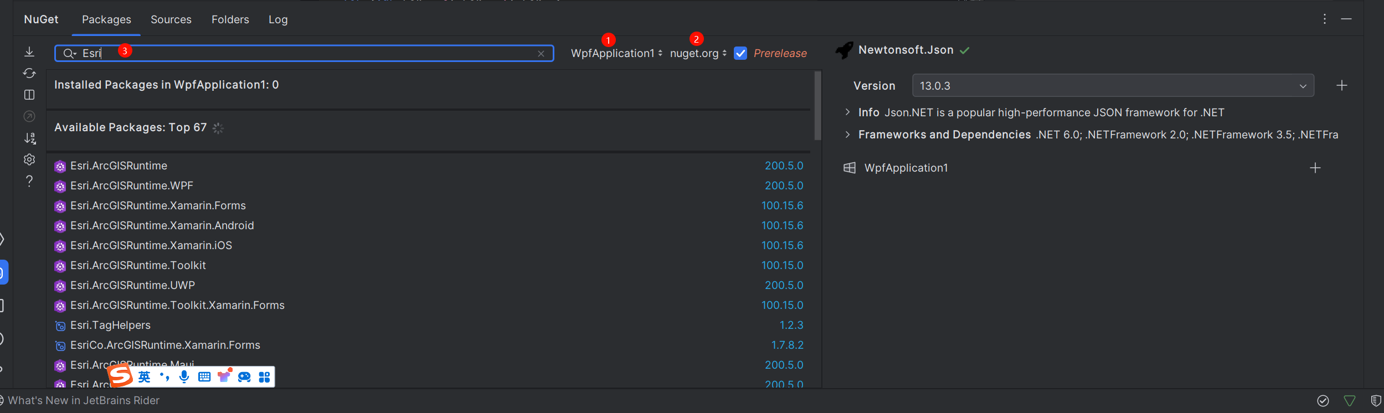
Task: Click the NuGet panel title
Action: [x=41, y=19]
